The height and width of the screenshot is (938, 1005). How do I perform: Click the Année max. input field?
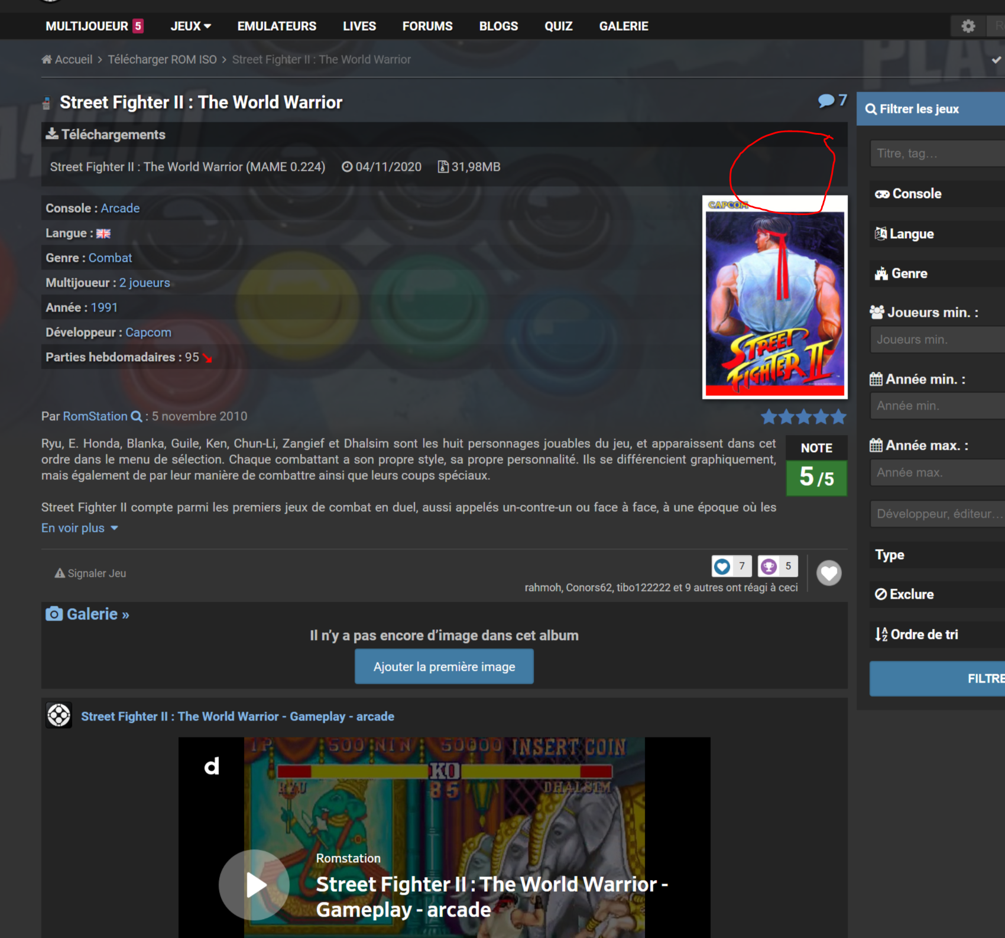938,473
